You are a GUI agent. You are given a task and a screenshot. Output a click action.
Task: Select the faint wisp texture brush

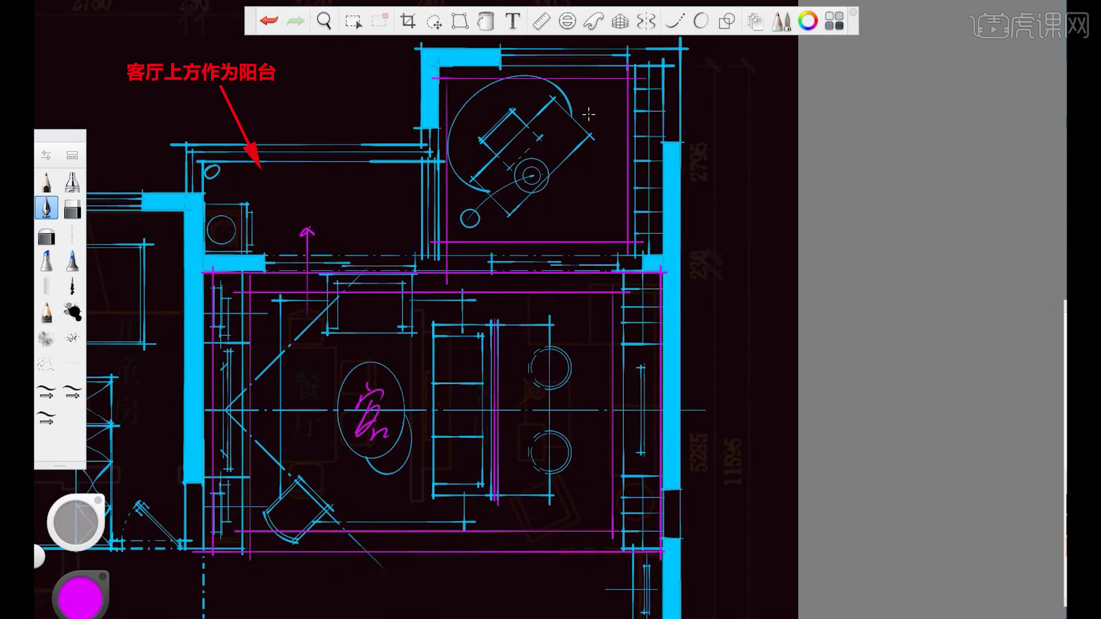coord(72,362)
